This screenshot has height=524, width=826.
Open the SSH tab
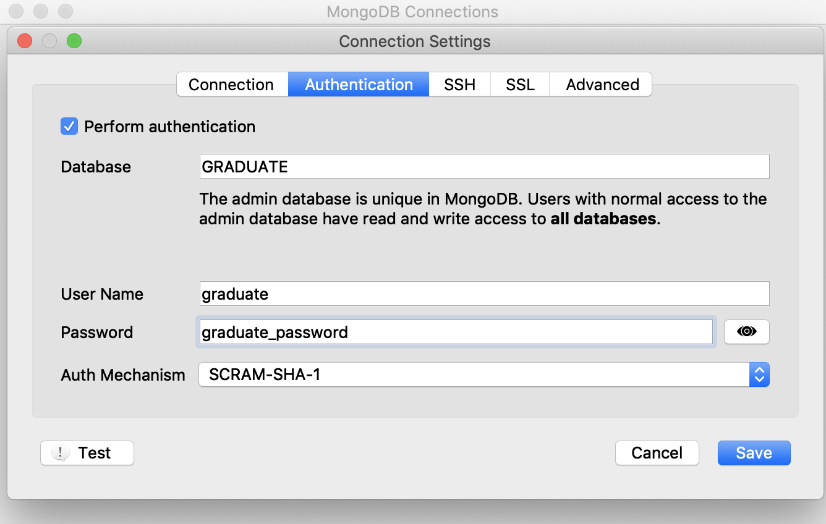(459, 85)
